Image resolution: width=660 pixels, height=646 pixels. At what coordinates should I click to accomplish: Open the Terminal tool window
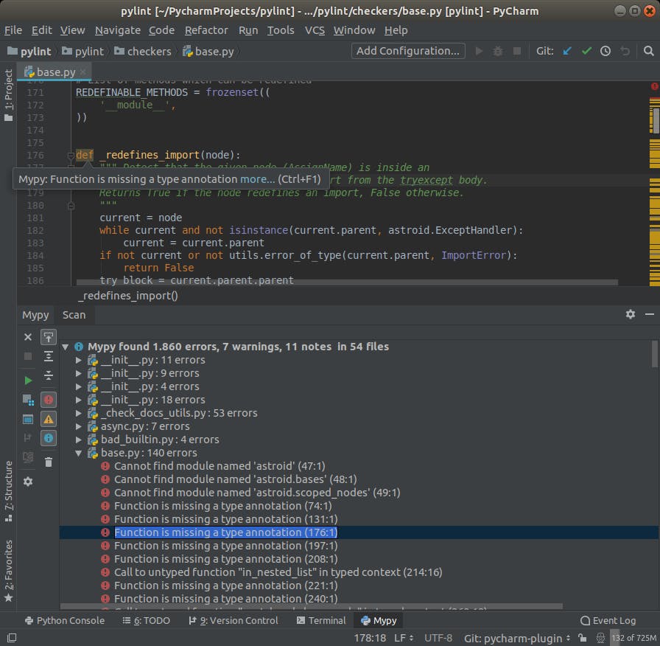[x=322, y=620]
